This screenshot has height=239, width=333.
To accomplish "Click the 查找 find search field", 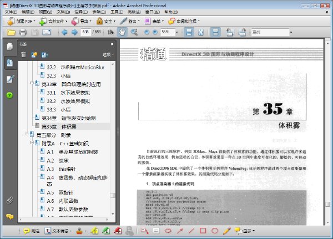I will click(270, 32).
